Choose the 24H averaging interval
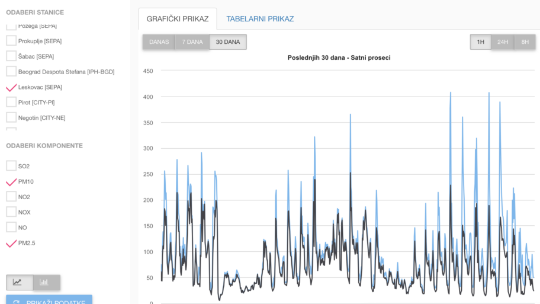540x304 pixels. pos(503,42)
